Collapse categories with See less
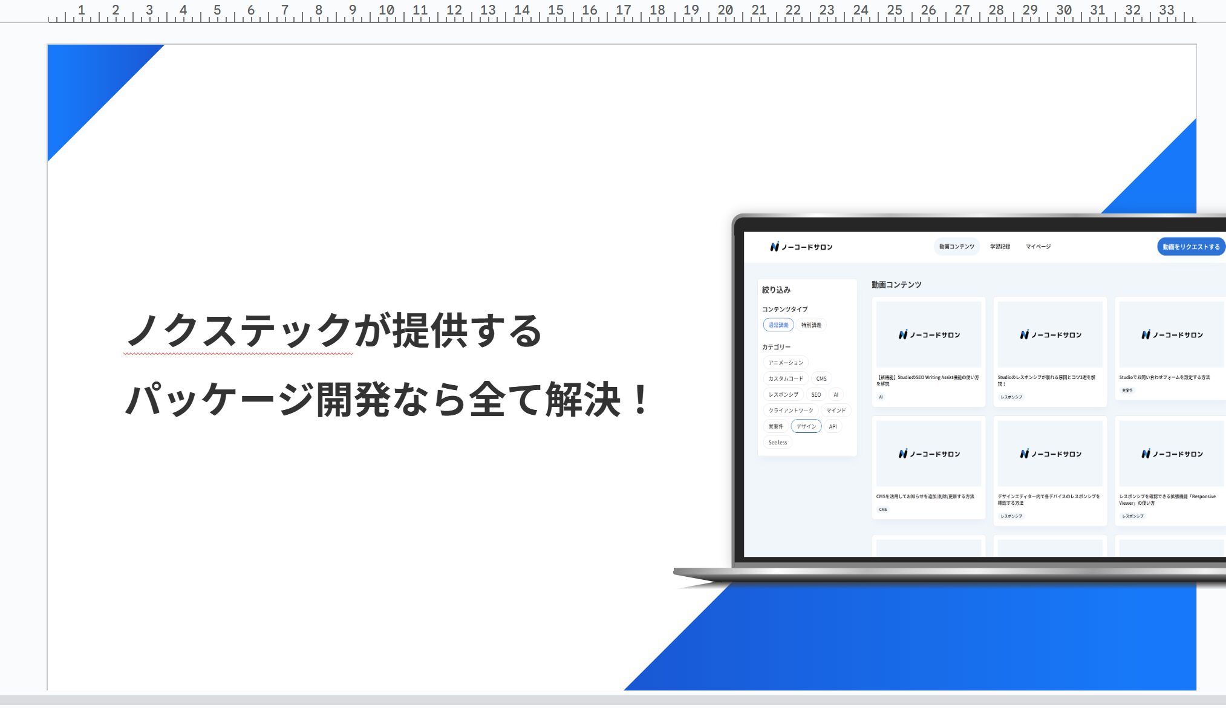This screenshot has height=708, width=1226. pos(778,443)
